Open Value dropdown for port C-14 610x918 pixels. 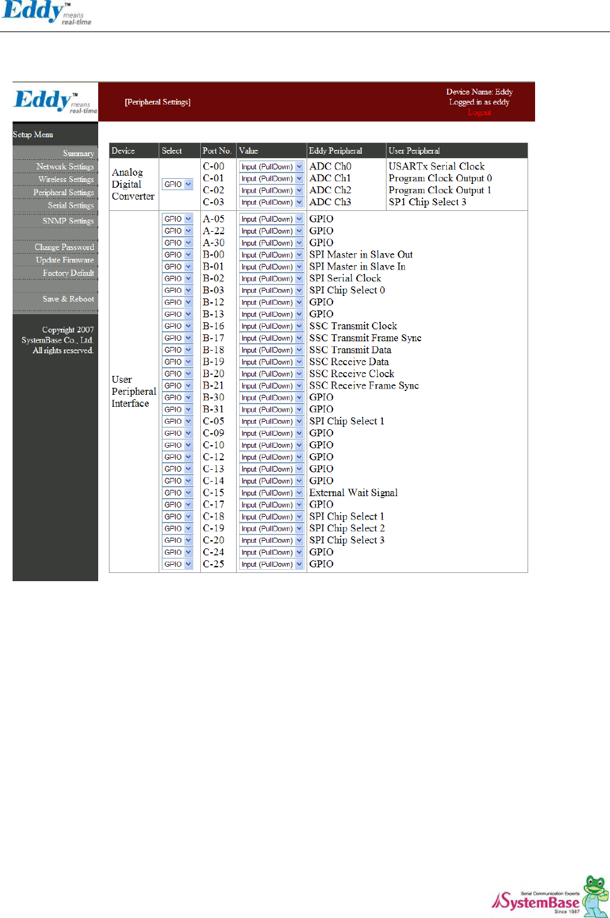[271, 481]
